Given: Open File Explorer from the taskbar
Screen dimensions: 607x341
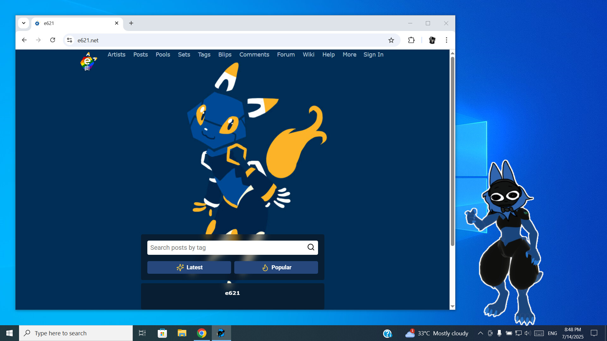Looking at the screenshot, I should pyautogui.click(x=182, y=333).
